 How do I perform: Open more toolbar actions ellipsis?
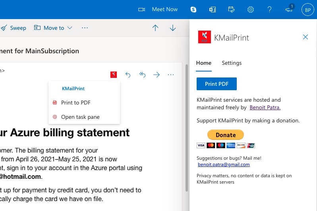pyautogui.click(x=85, y=28)
